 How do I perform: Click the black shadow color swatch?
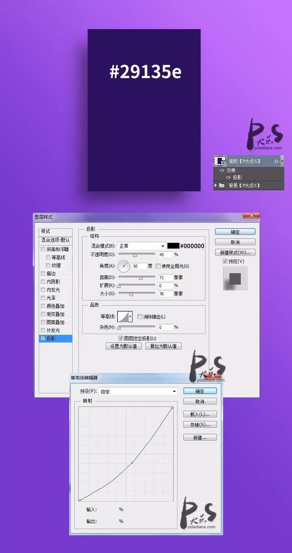click(x=173, y=246)
